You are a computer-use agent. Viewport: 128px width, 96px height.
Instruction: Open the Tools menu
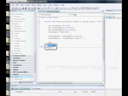50,5
